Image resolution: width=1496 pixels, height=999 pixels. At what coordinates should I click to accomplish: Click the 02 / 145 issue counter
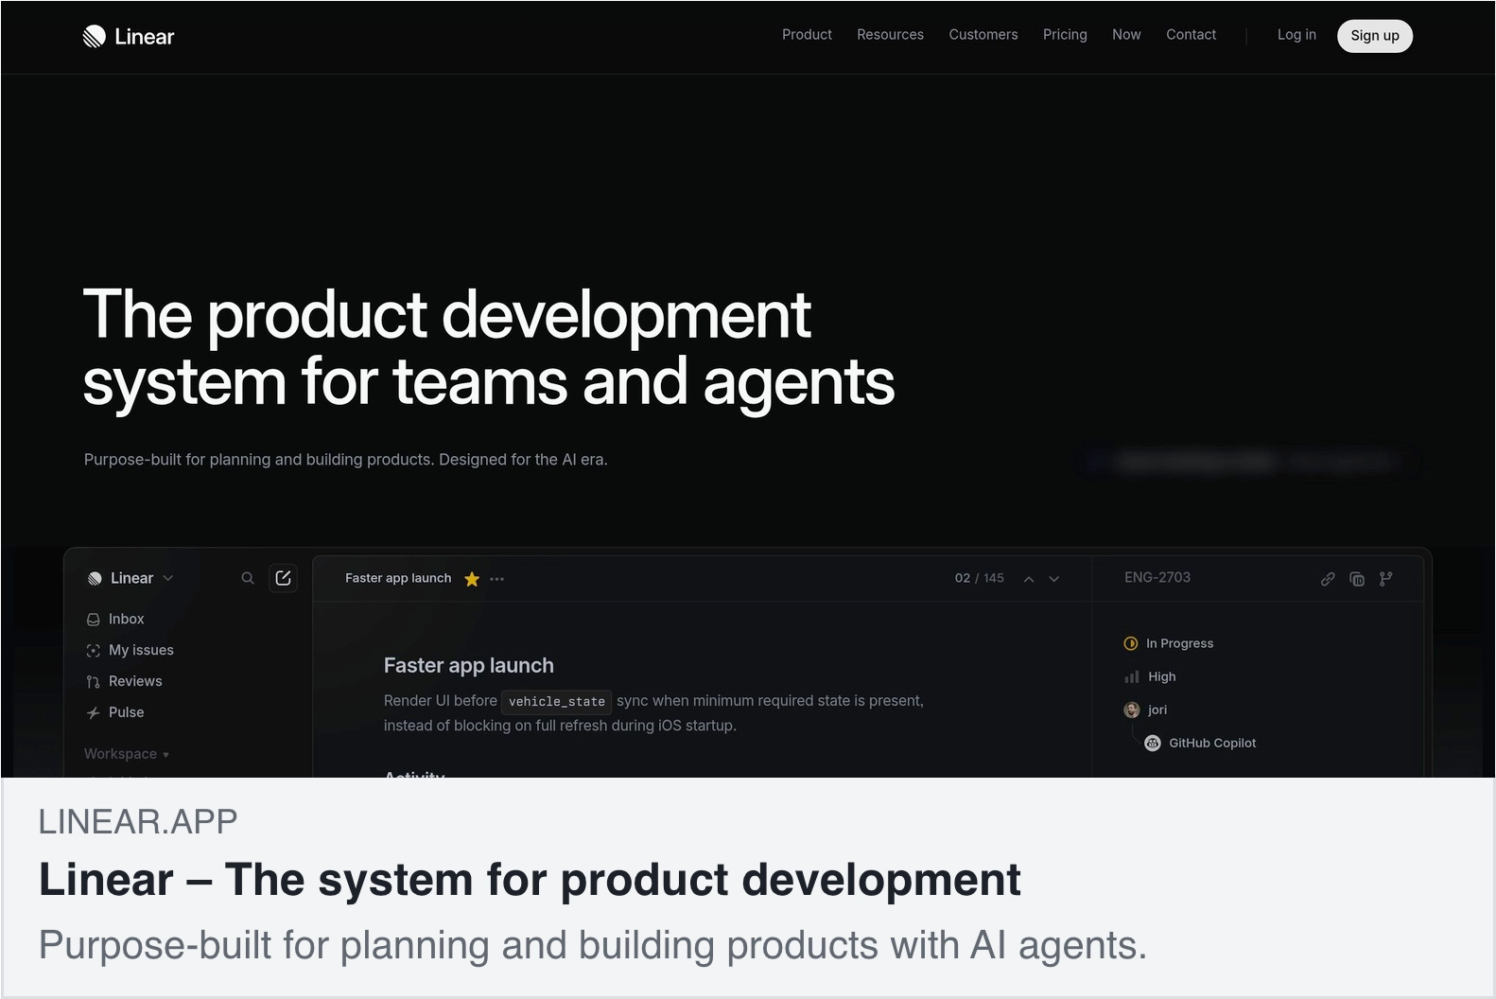980,578
